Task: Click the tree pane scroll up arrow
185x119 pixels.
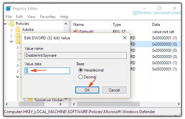Action: tap(66, 24)
